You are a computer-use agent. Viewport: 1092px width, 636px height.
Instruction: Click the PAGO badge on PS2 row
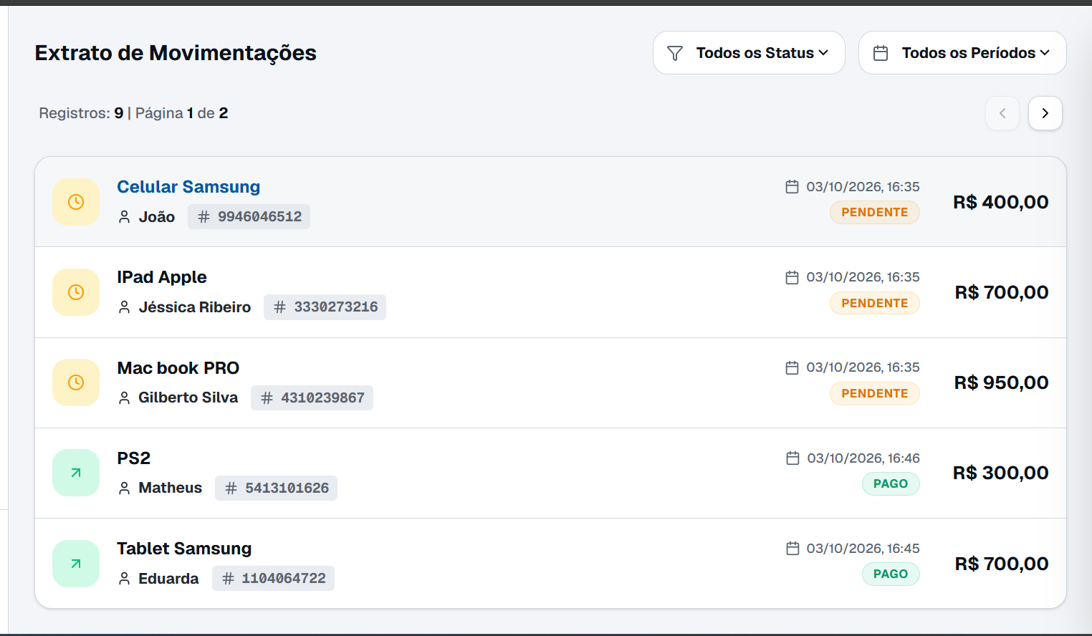pyautogui.click(x=891, y=483)
